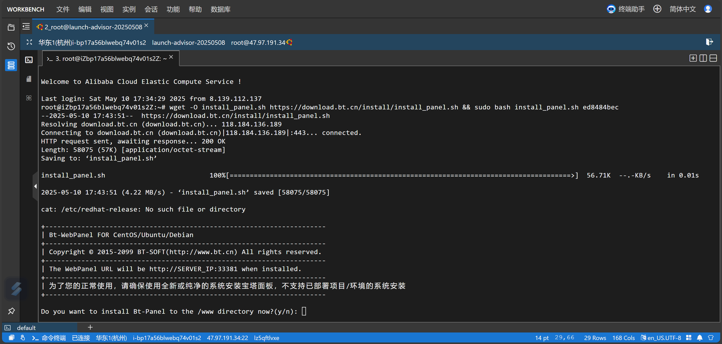This screenshot has width=722, height=344.
Task: Click the 14 pt font size indicator
Action: point(541,338)
